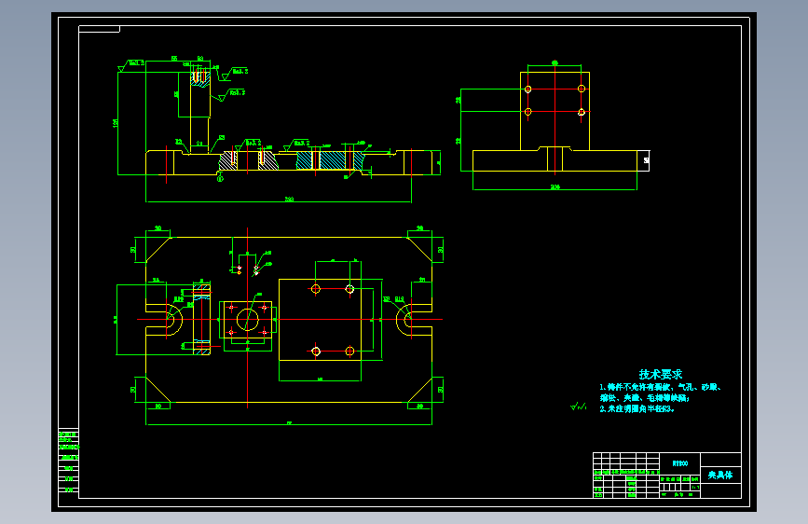Select the upper-left chamfer line of the plan view
This screenshot has width=808, height=524.
coord(158,250)
